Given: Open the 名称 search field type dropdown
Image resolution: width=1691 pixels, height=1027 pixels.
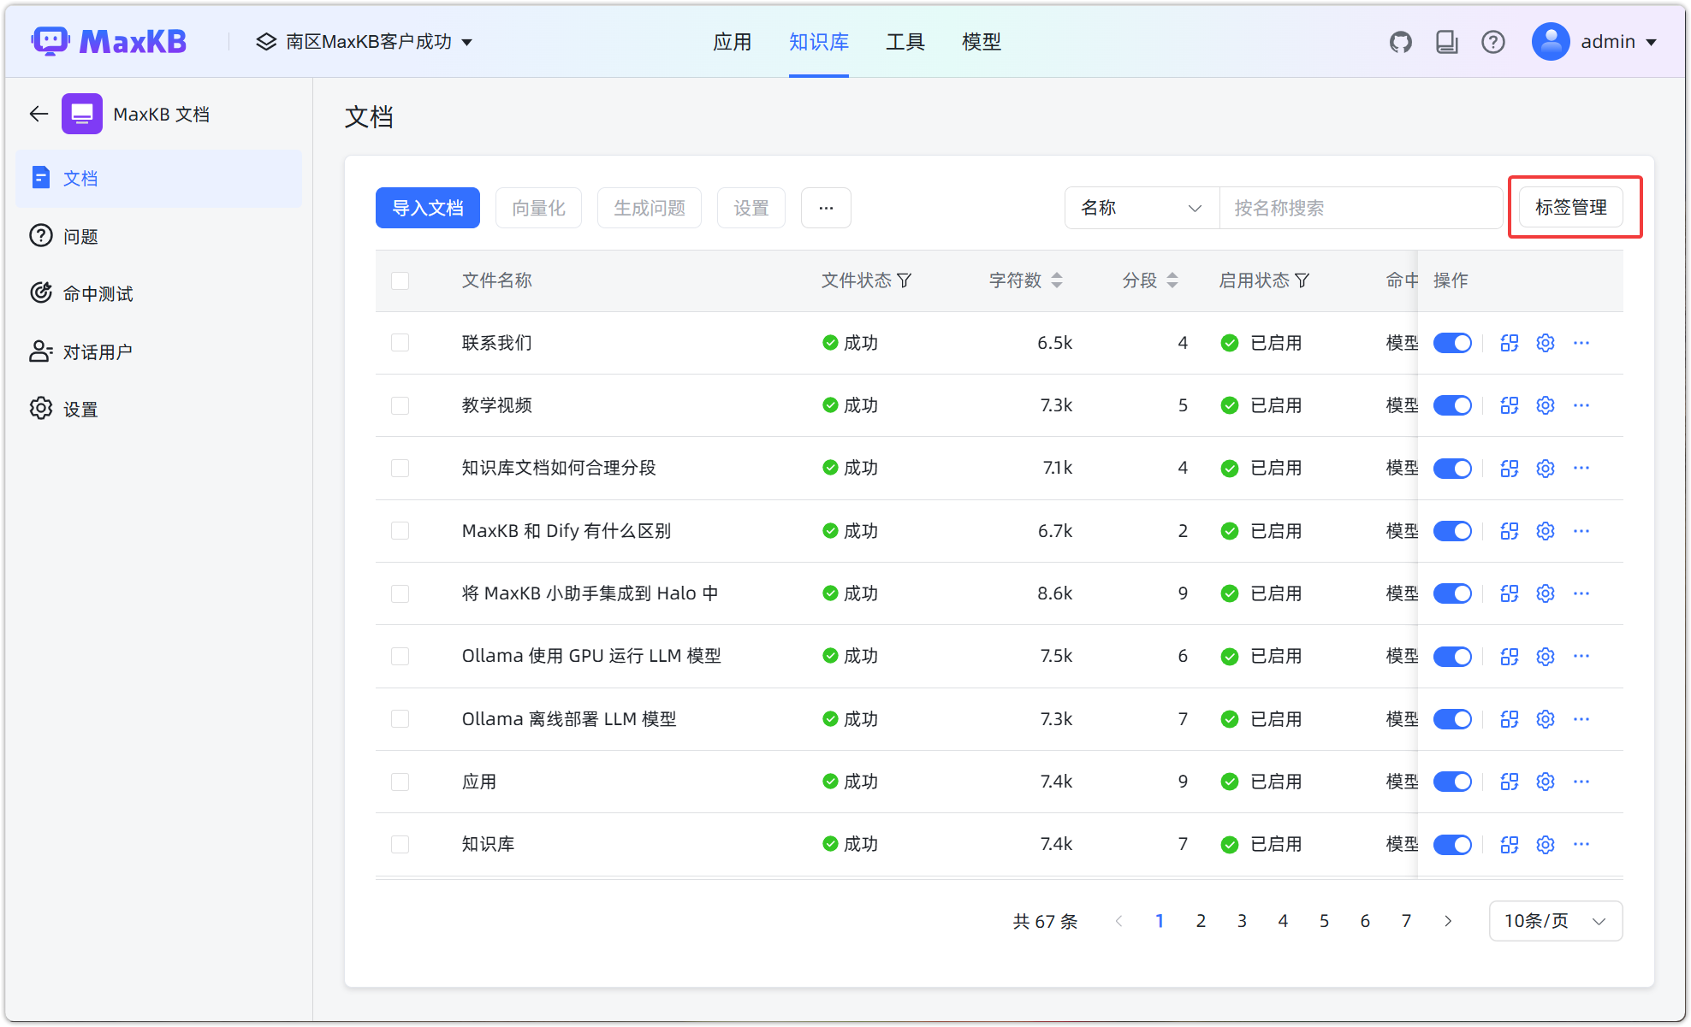Looking at the screenshot, I should point(1141,207).
